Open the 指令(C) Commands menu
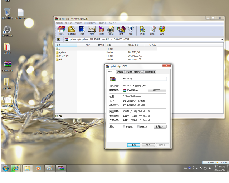This screenshot has height=183, width=229. pyautogui.click(x=69, y=23)
